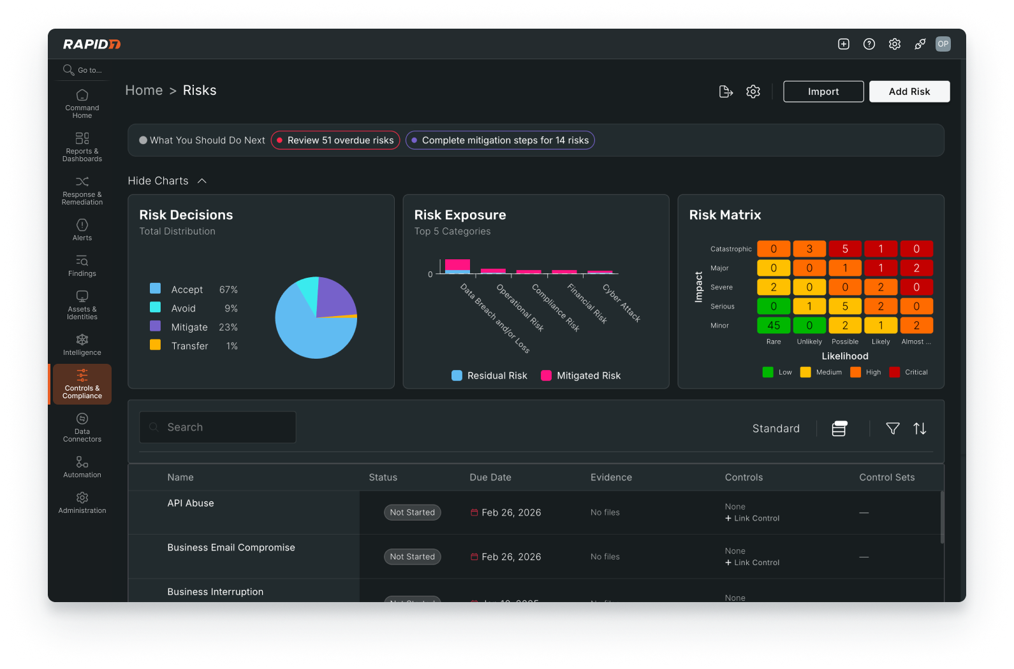Go to the Automation section
The image size is (1014, 669).
click(82, 467)
